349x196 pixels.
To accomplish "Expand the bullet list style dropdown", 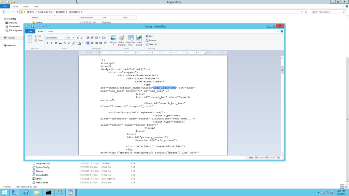I will pyautogui.click(x=100, y=38).
